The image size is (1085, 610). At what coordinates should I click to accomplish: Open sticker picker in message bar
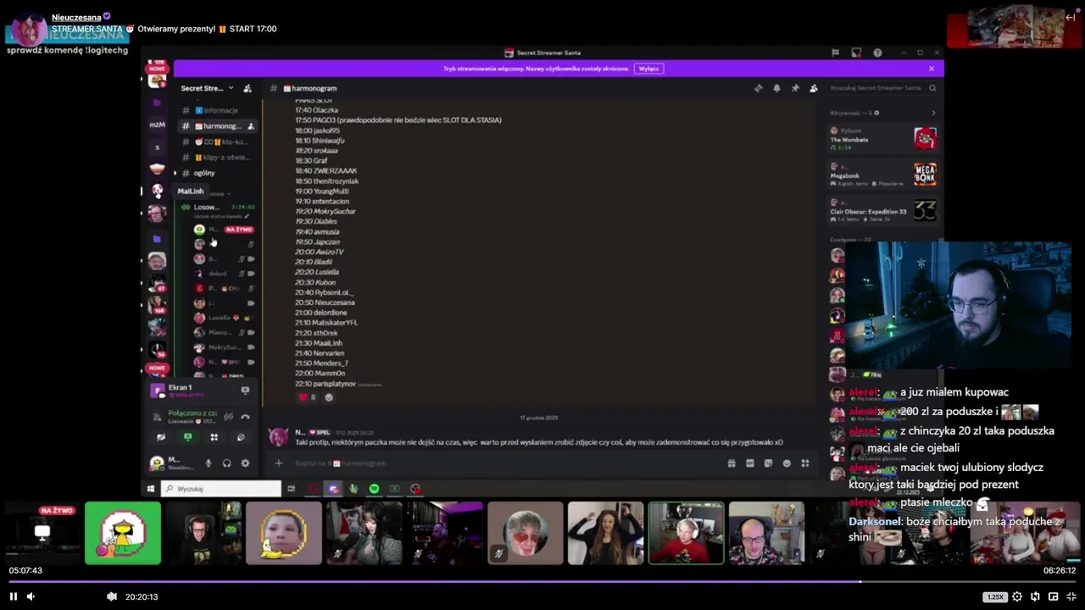pos(768,463)
